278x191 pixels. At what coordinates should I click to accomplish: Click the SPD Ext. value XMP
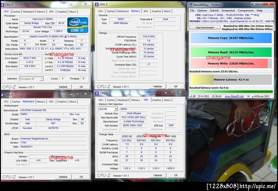click(x=171, y=125)
